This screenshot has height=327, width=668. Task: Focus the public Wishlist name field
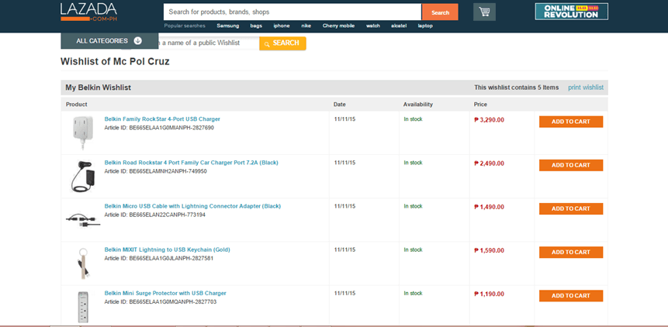[209, 43]
